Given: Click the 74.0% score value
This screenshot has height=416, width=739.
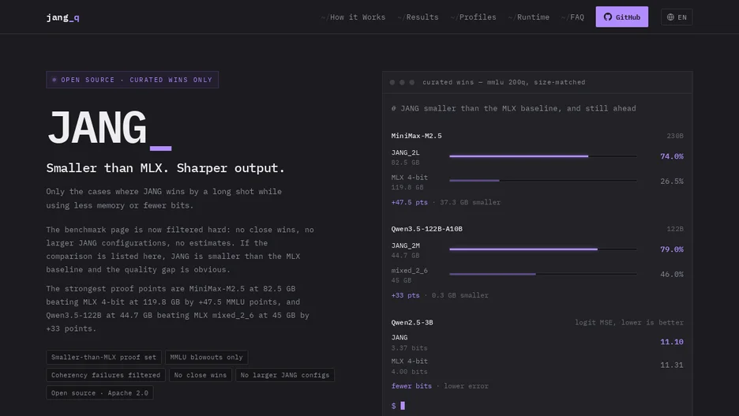Looking at the screenshot, I should click(x=672, y=156).
